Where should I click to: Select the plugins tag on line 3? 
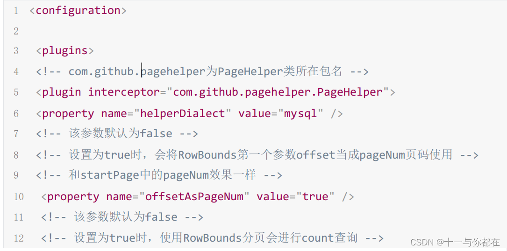[64, 51]
